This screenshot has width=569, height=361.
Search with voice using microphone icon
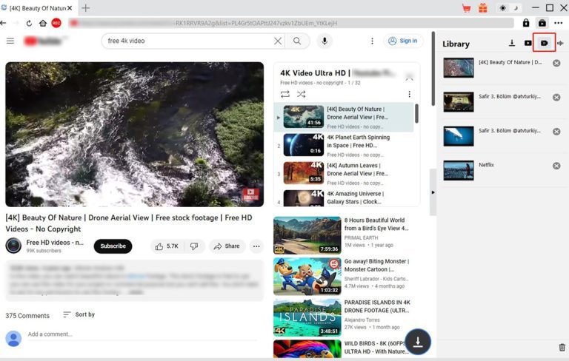pos(324,41)
